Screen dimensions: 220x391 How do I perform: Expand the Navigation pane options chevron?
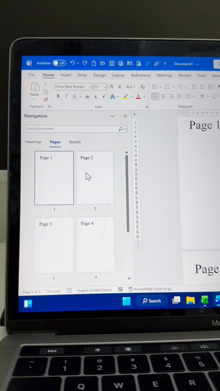coord(112,116)
